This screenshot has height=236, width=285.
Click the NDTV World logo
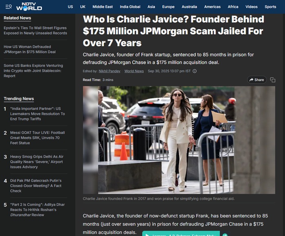(x=29, y=7)
